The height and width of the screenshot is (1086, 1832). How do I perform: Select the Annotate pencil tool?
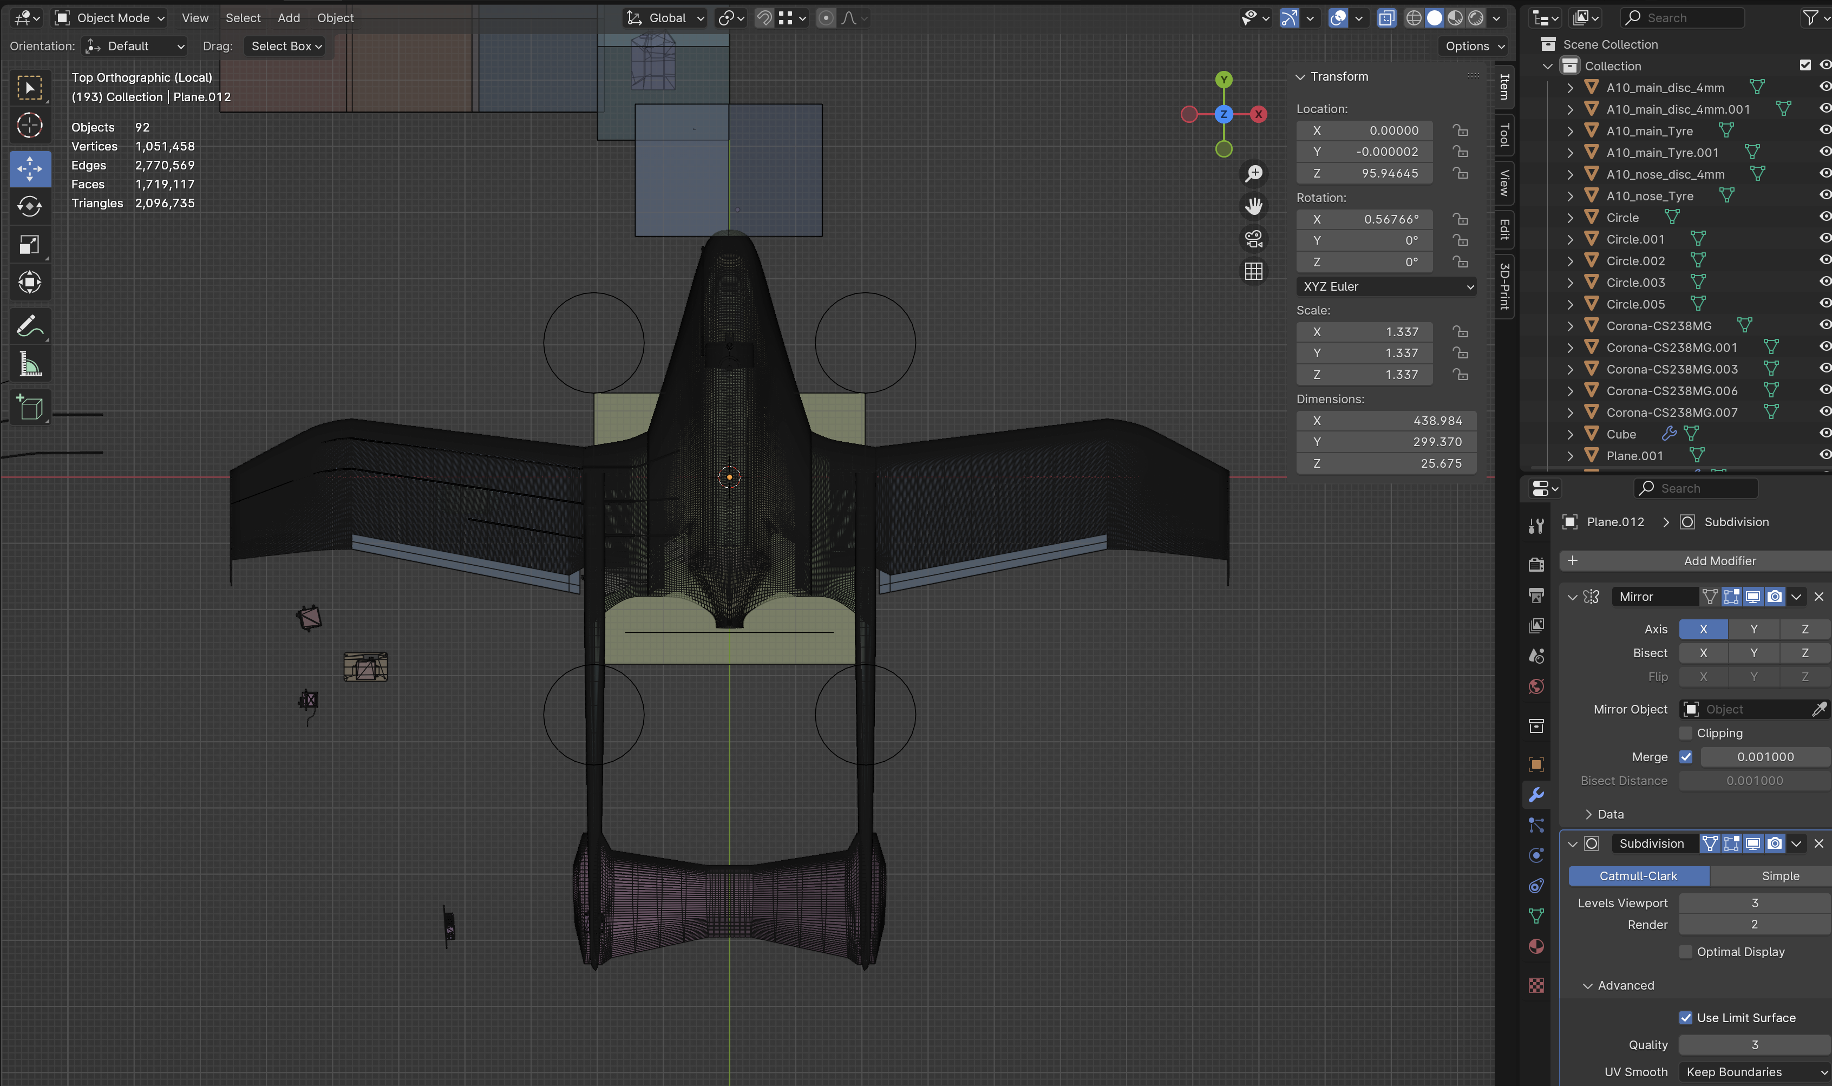(29, 326)
